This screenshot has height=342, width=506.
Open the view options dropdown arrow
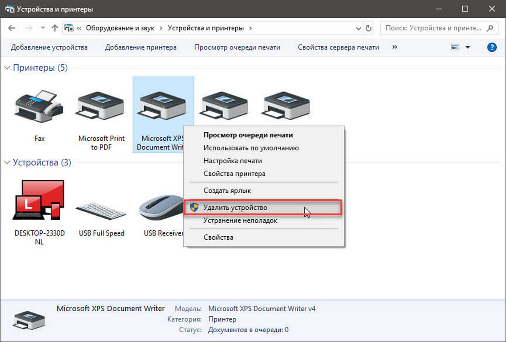468,48
